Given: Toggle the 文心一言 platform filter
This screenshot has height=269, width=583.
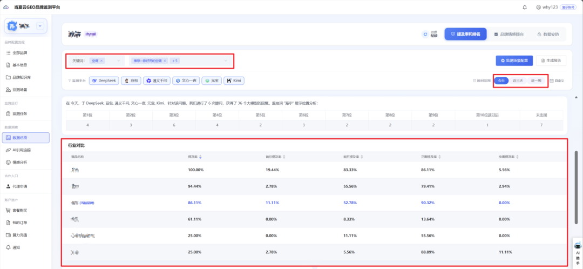Looking at the screenshot, I should pyautogui.click(x=186, y=80).
